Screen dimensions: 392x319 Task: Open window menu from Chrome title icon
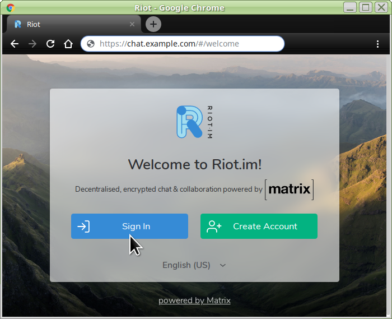[10, 7]
